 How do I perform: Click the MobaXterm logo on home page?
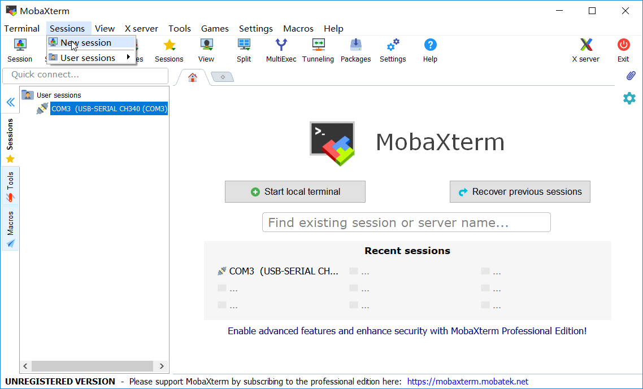(x=332, y=143)
